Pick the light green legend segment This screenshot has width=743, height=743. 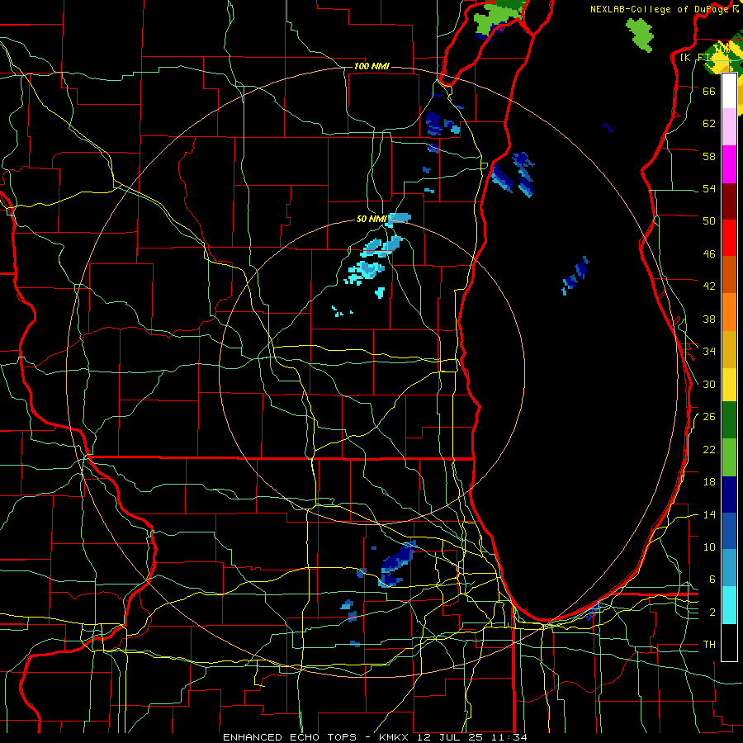click(729, 457)
